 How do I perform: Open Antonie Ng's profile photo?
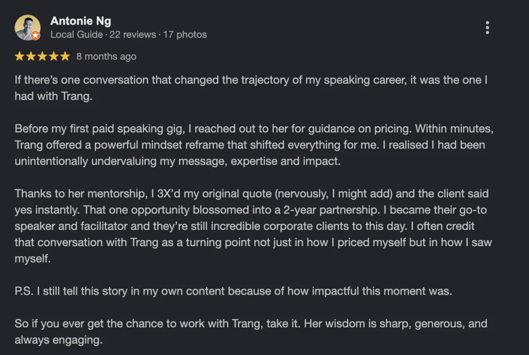point(27,27)
